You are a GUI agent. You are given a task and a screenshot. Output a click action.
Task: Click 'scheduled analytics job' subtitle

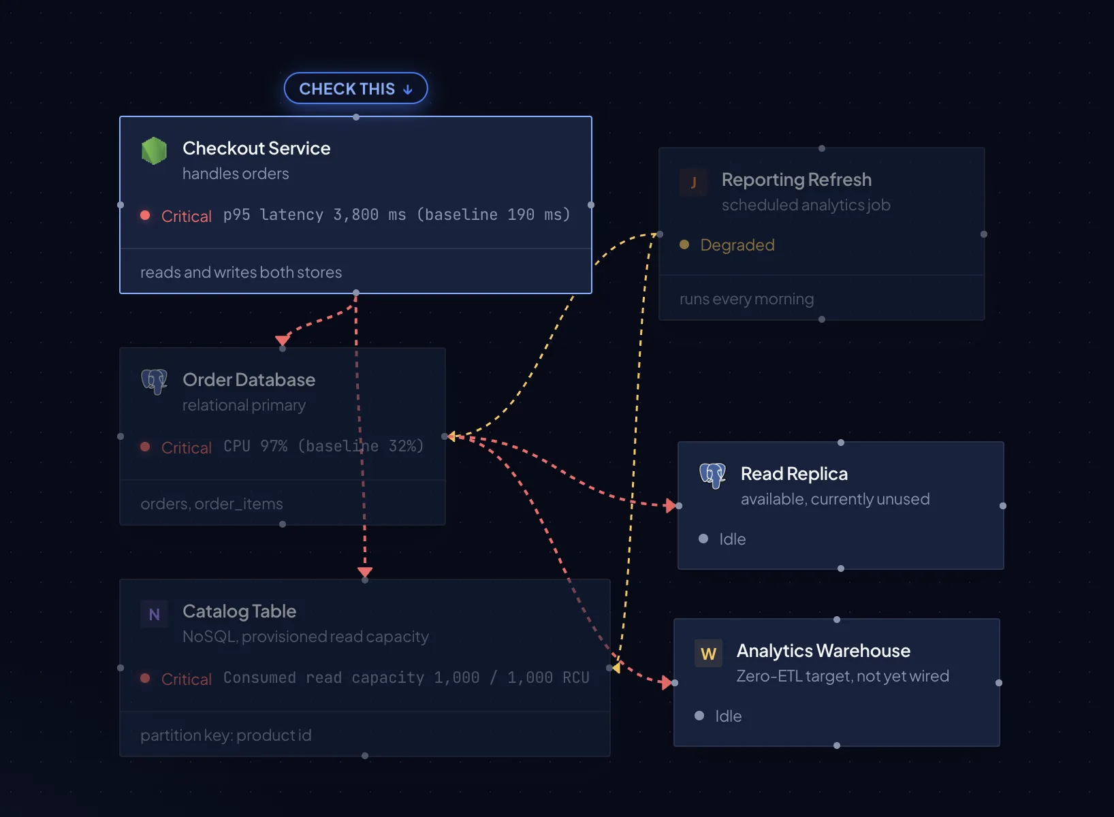[806, 205]
